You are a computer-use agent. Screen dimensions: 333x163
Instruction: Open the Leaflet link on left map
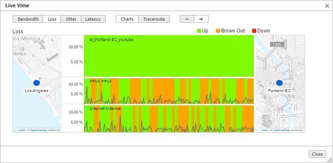[x=21, y=130]
